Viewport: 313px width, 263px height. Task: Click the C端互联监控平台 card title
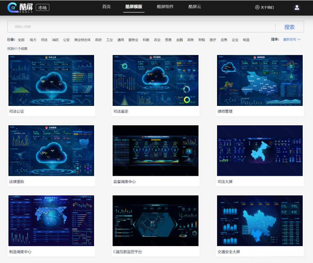128,252
